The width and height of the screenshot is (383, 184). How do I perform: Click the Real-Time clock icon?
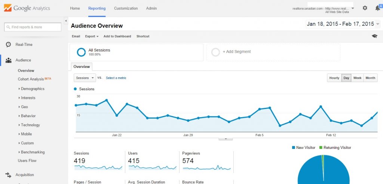tap(8, 44)
